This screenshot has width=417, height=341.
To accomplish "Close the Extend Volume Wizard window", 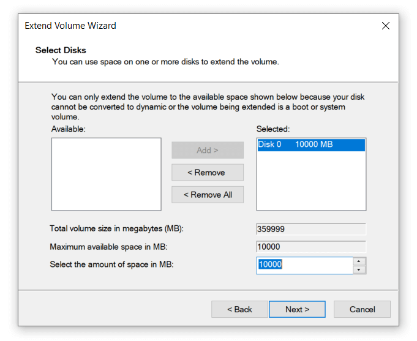I will (x=385, y=26).
